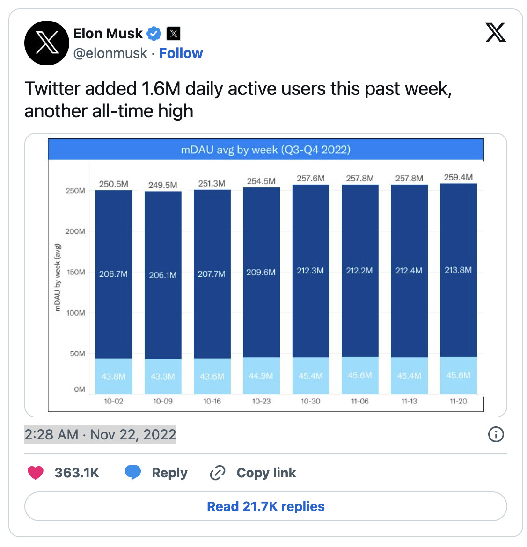Click the 11-20 bar showing 259.4M
Screen dimensions: 527x547
click(459, 289)
